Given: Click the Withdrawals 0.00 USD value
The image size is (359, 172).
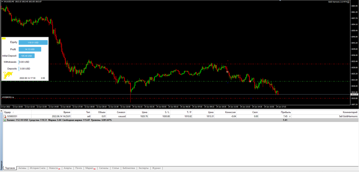Looking at the screenshot, I should [x=24, y=62].
